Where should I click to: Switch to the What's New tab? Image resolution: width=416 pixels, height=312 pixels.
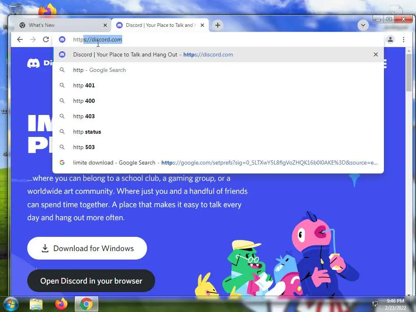click(x=62, y=25)
